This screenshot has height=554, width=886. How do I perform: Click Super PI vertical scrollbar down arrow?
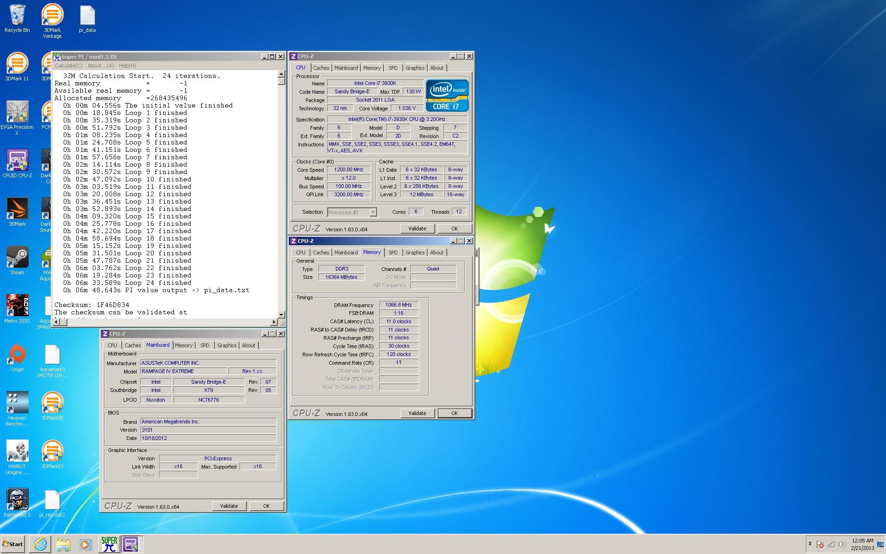point(281,314)
